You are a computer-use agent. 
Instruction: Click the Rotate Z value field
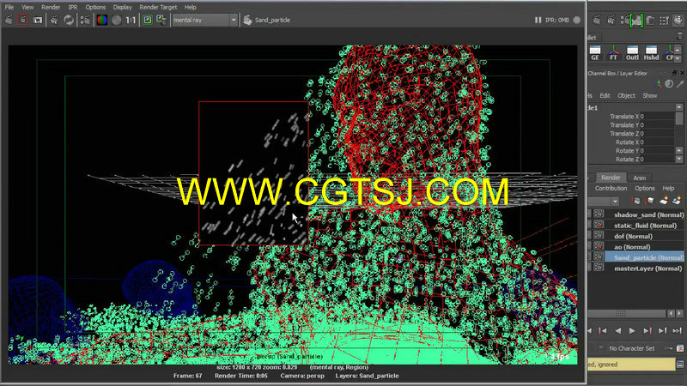point(657,160)
